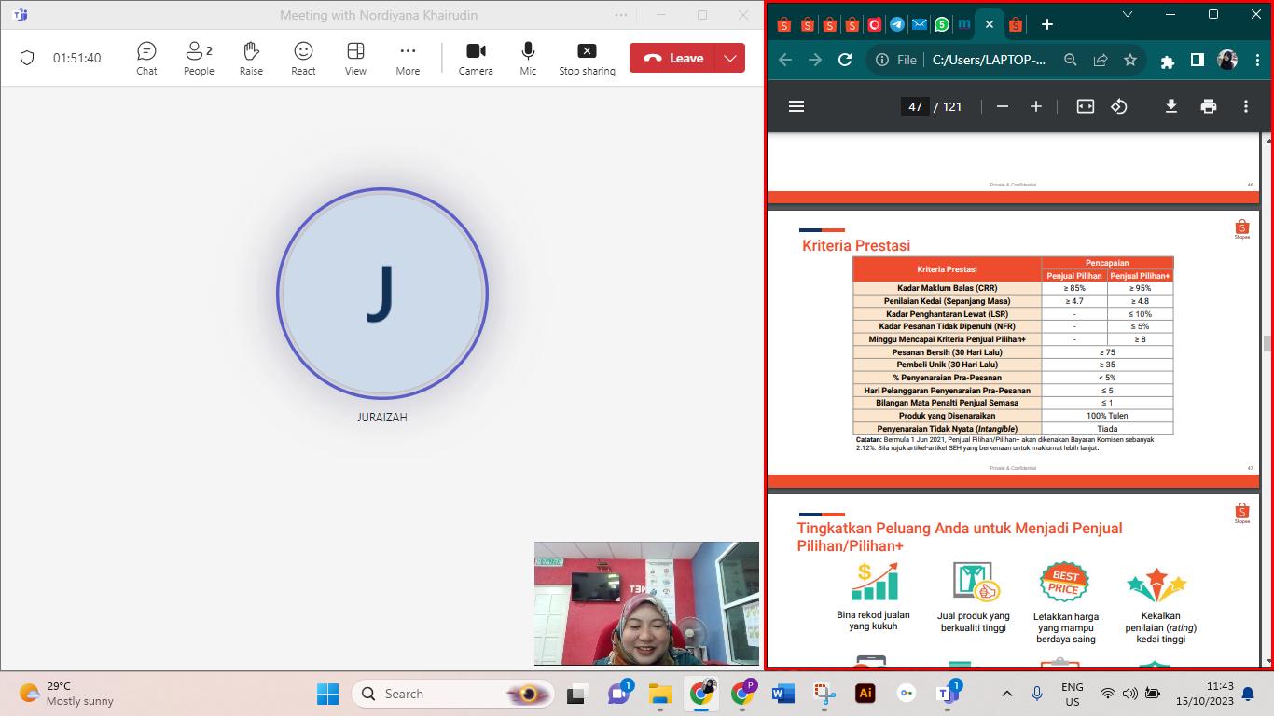Open the Windows Start menu
This screenshot has width=1274, height=716.
click(327, 694)
